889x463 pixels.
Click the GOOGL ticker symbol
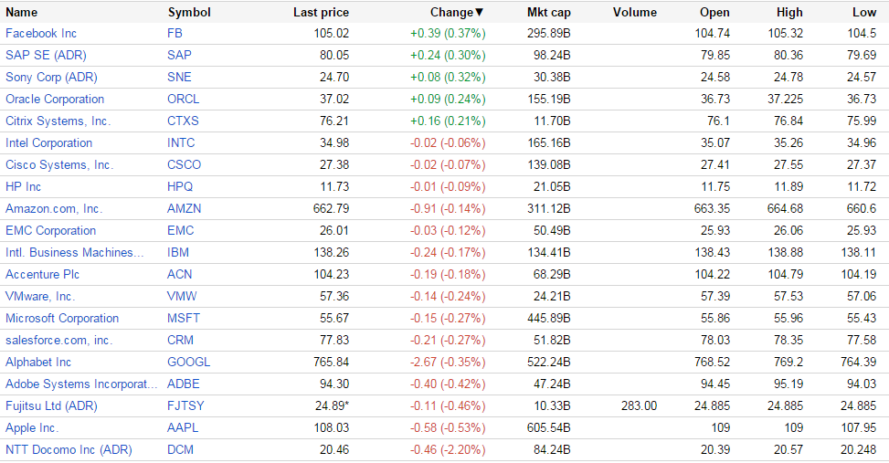(x=187, y=362)
